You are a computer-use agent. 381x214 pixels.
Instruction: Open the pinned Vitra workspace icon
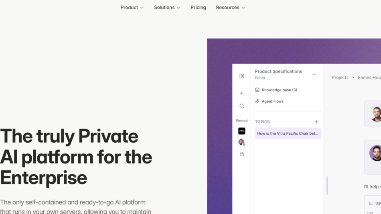242,131
